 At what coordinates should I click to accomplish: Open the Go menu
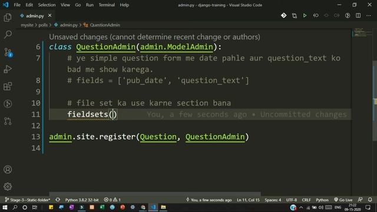coord(78,5)
